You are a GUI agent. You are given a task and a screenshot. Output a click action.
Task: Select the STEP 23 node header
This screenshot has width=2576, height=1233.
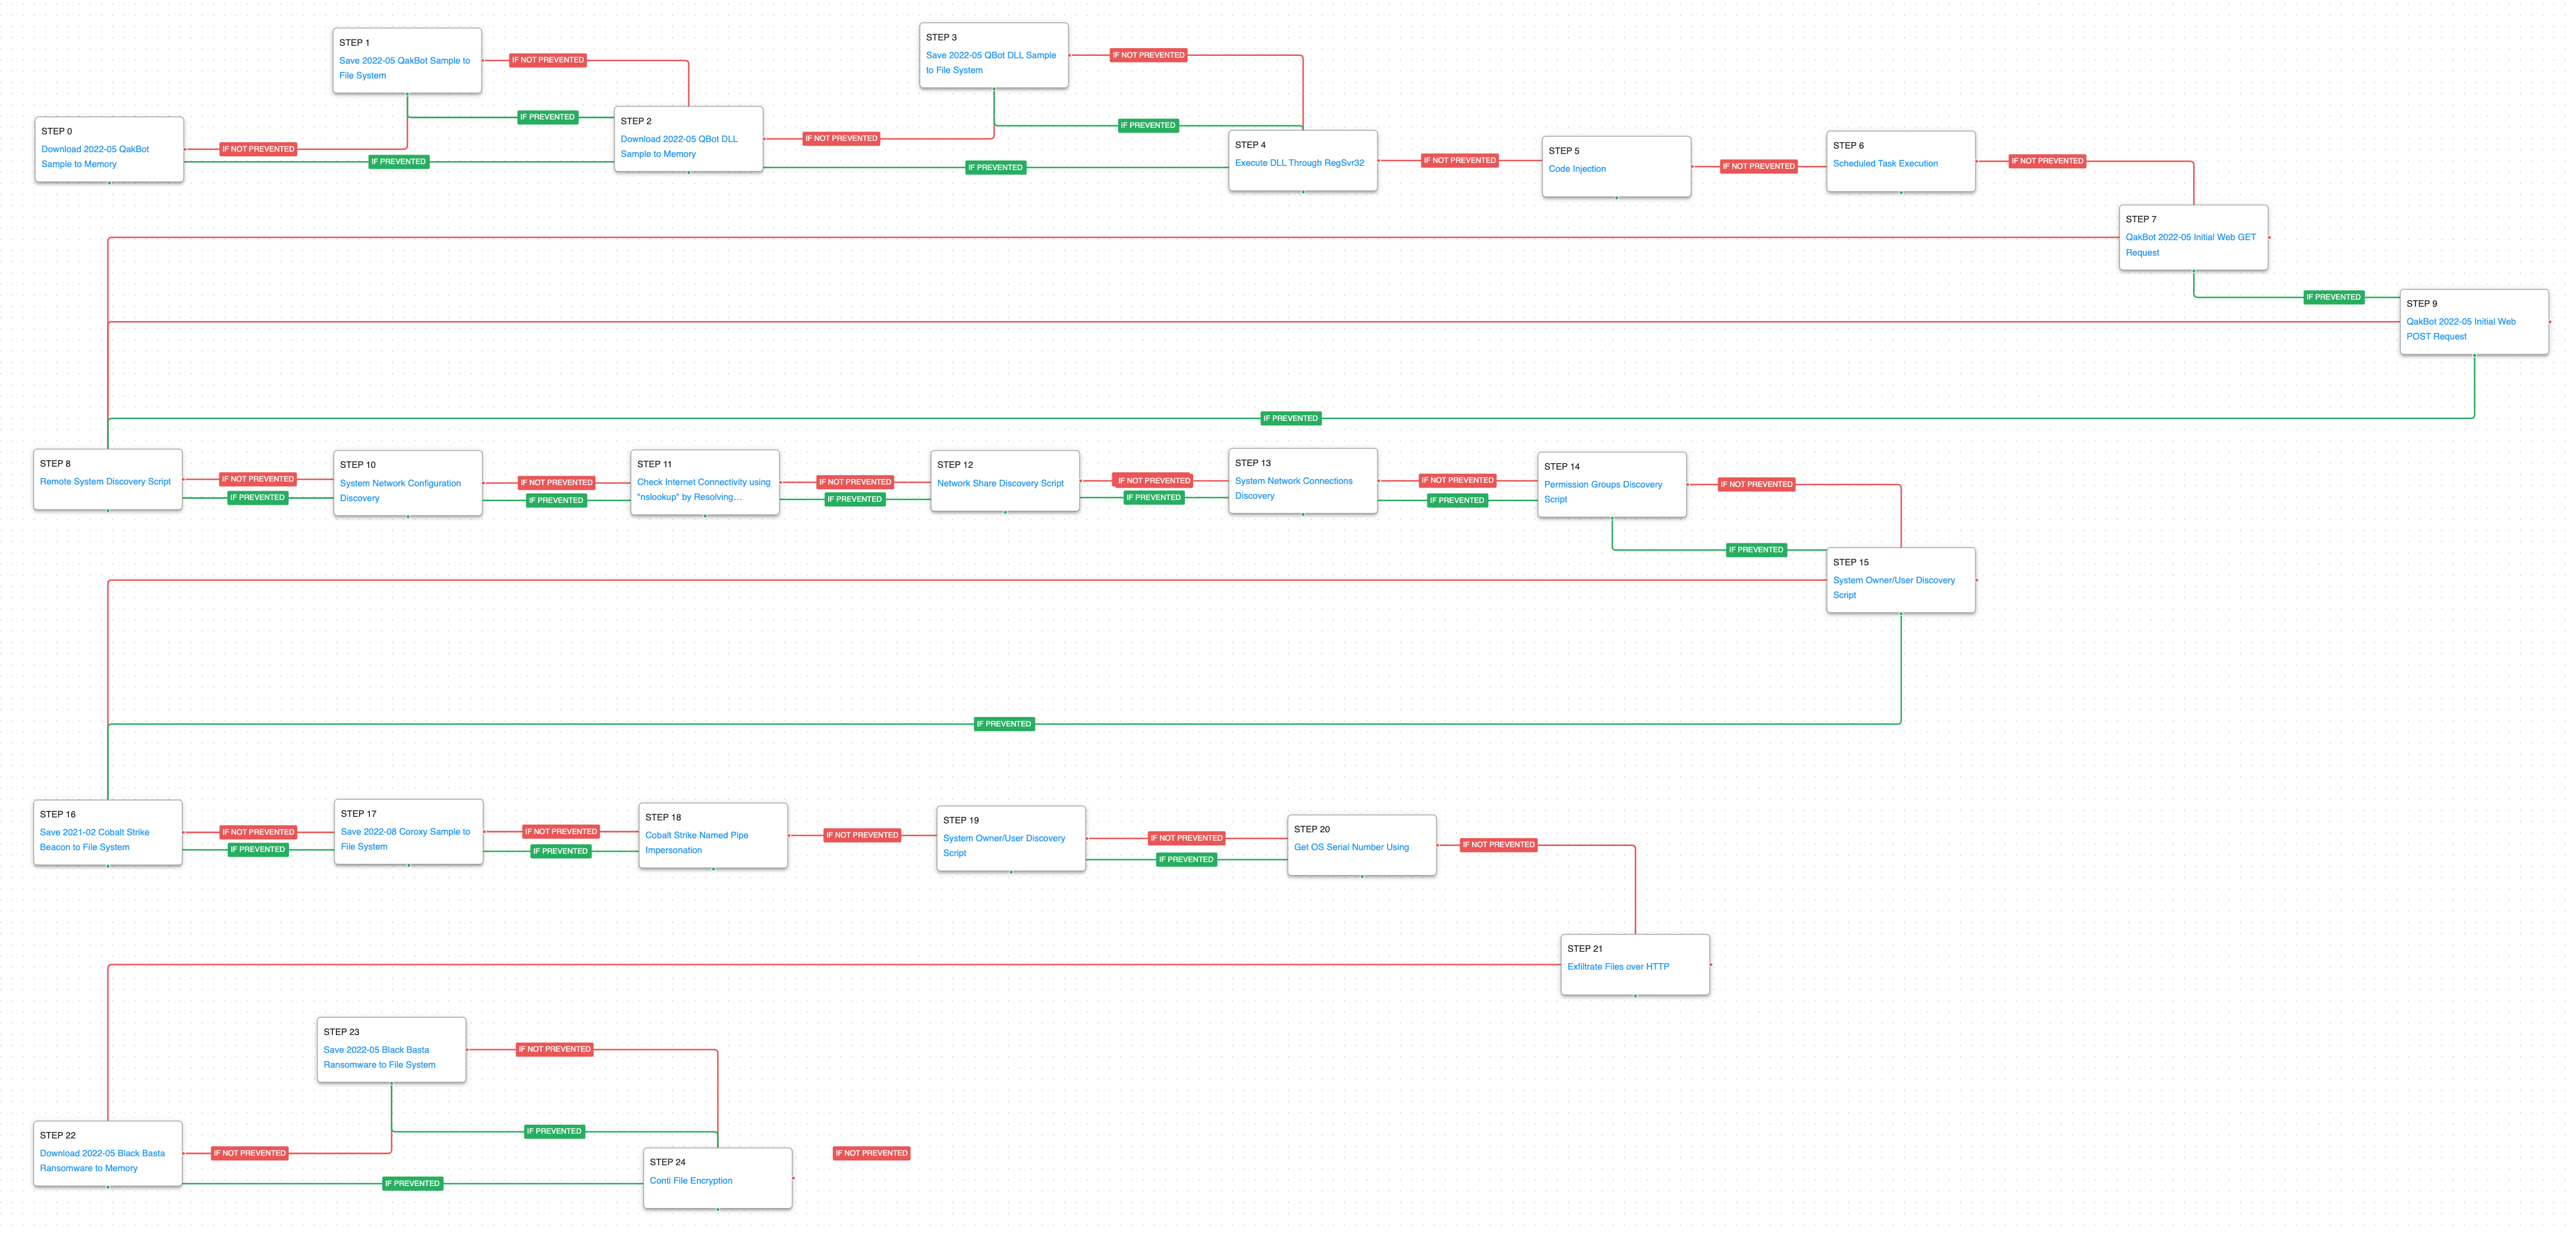click(341, 1032)
